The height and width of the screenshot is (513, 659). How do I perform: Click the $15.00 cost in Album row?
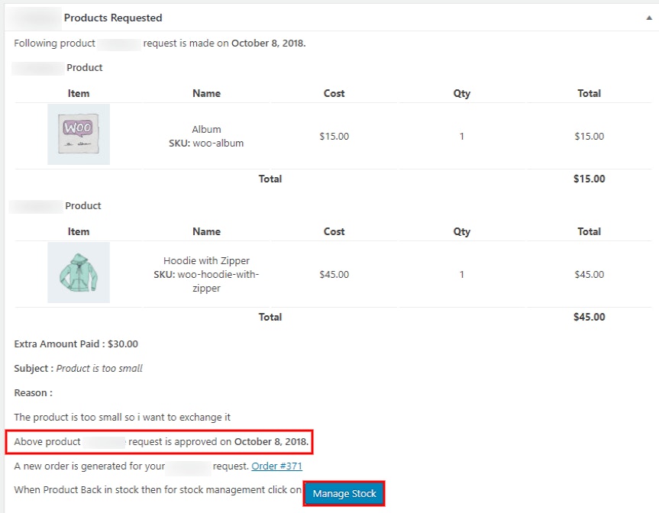click(334, 136)
